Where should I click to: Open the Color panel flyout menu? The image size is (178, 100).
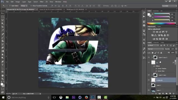[x=177, y=11]
